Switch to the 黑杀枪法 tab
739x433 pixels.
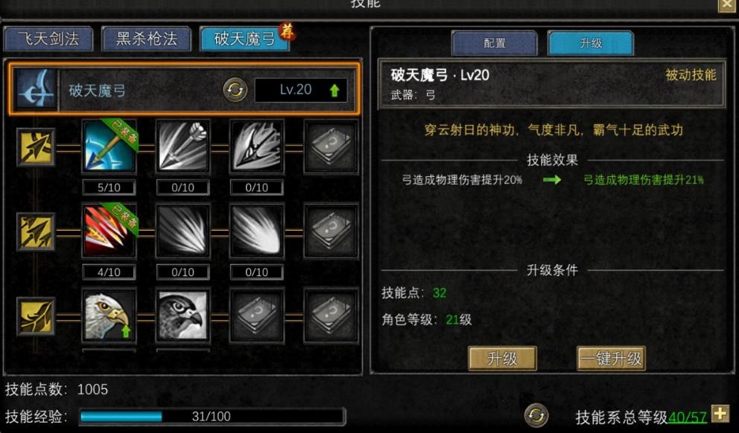(x=147, y=39)
